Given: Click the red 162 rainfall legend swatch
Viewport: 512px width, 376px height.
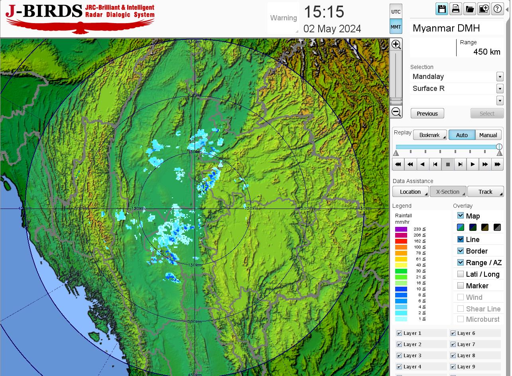Looking at the screenshot, I should 401,241.
